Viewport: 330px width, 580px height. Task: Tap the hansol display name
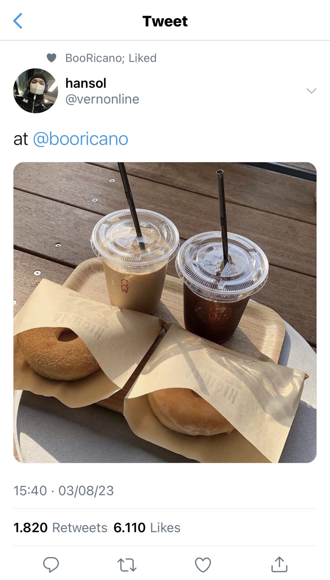(86, 83)
